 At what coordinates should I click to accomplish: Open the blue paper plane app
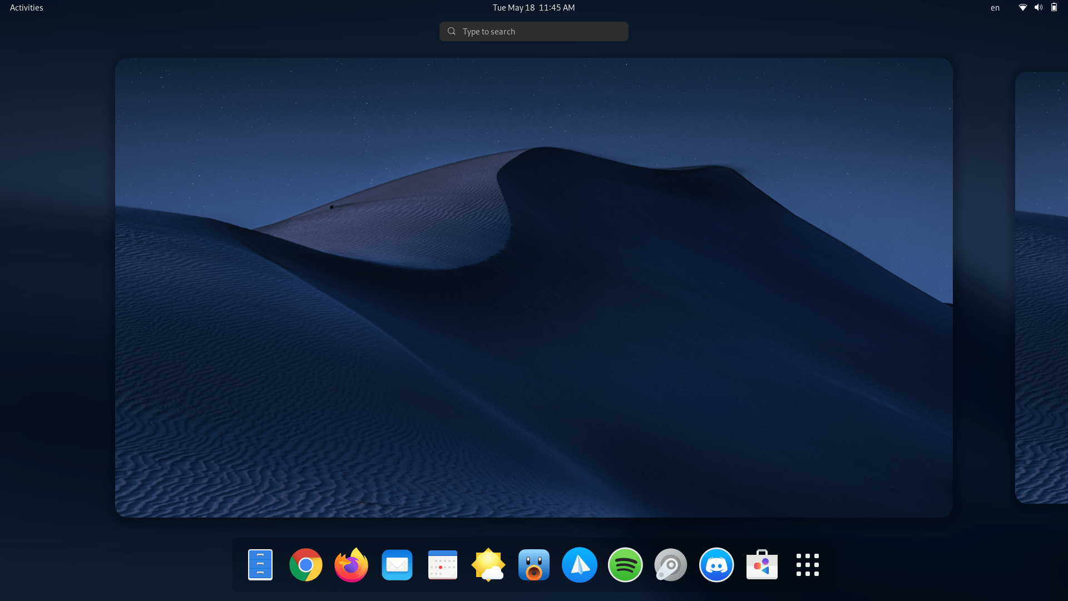coord(579,565)
